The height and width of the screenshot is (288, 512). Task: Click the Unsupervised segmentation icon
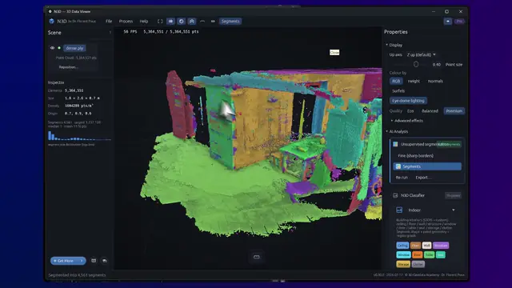click(x=395, y=144)
